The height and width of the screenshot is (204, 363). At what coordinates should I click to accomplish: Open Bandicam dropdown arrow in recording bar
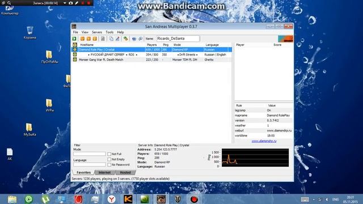tap(65, 3)
